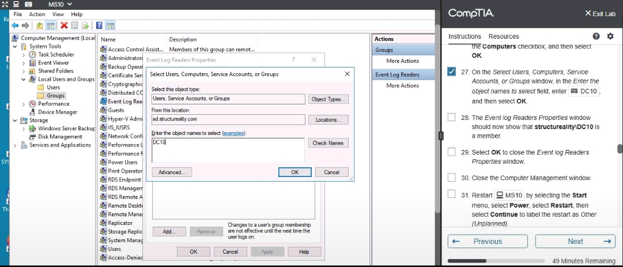Click the Guests group icon in the list
Image resolution: width=623 pixels, height=267 pixels.
coord(103,110)
